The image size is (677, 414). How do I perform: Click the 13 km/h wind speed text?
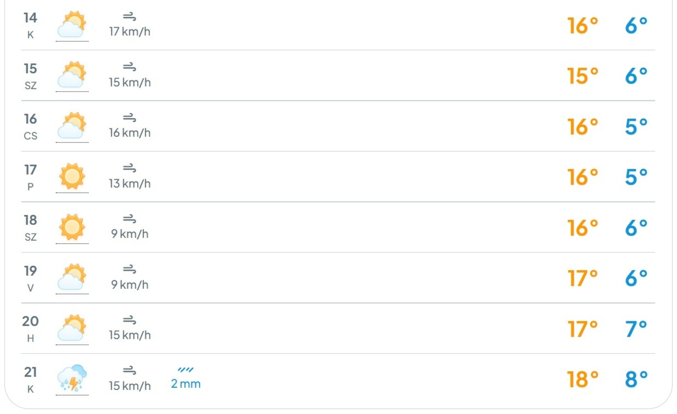pyautogui.click(x=130, y=184)
